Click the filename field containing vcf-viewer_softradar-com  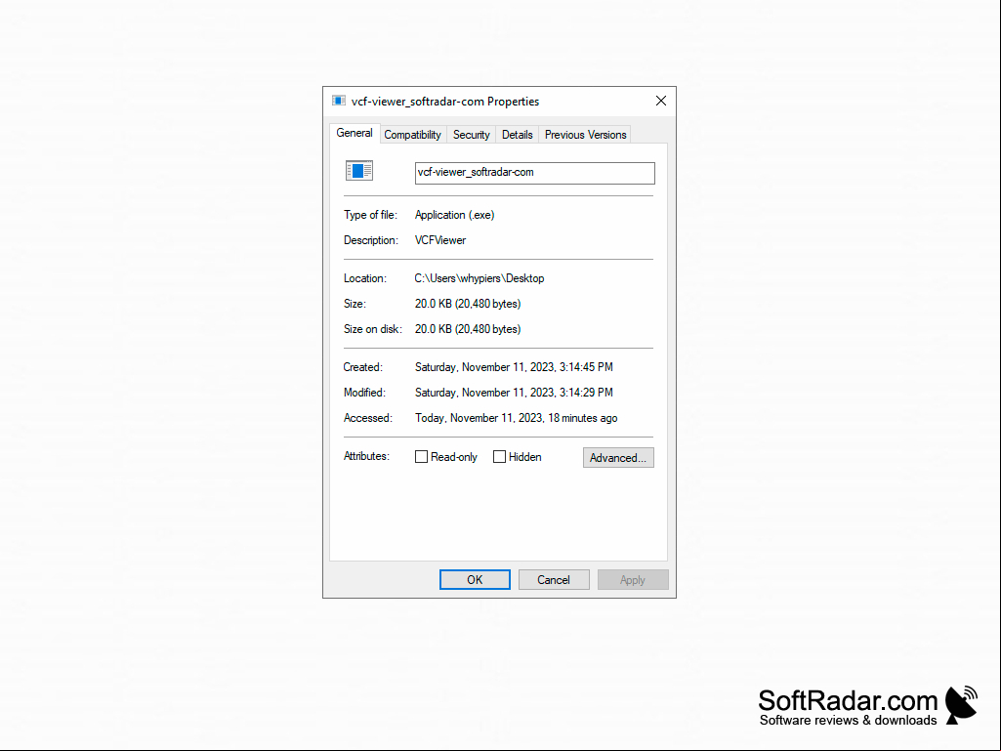pyautogui.click(x=535, y=173)
